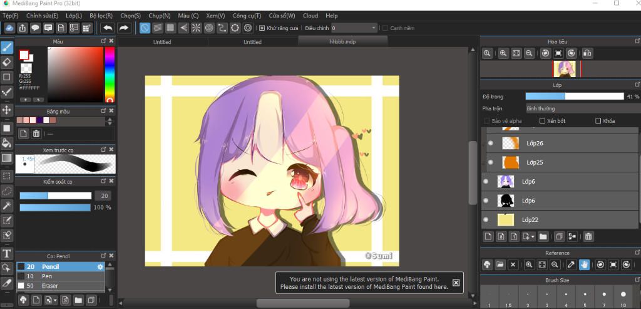Viewport: 641px width, 309px height.
Task: Toggle visibility of layer Lớp25
Action: (491, 162)
